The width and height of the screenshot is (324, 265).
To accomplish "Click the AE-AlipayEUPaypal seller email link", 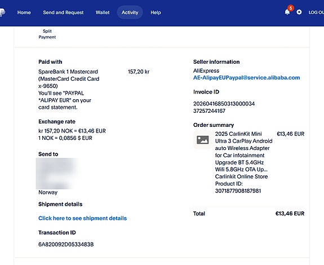I will [x=246, y=78].
